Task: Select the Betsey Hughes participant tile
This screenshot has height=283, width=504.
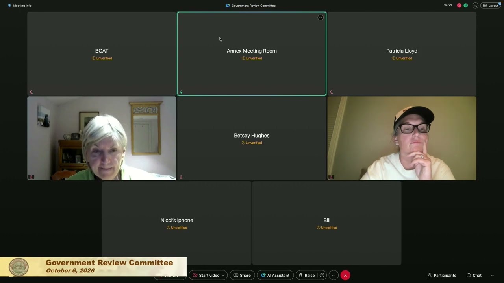Action: (x=252, y=138)
